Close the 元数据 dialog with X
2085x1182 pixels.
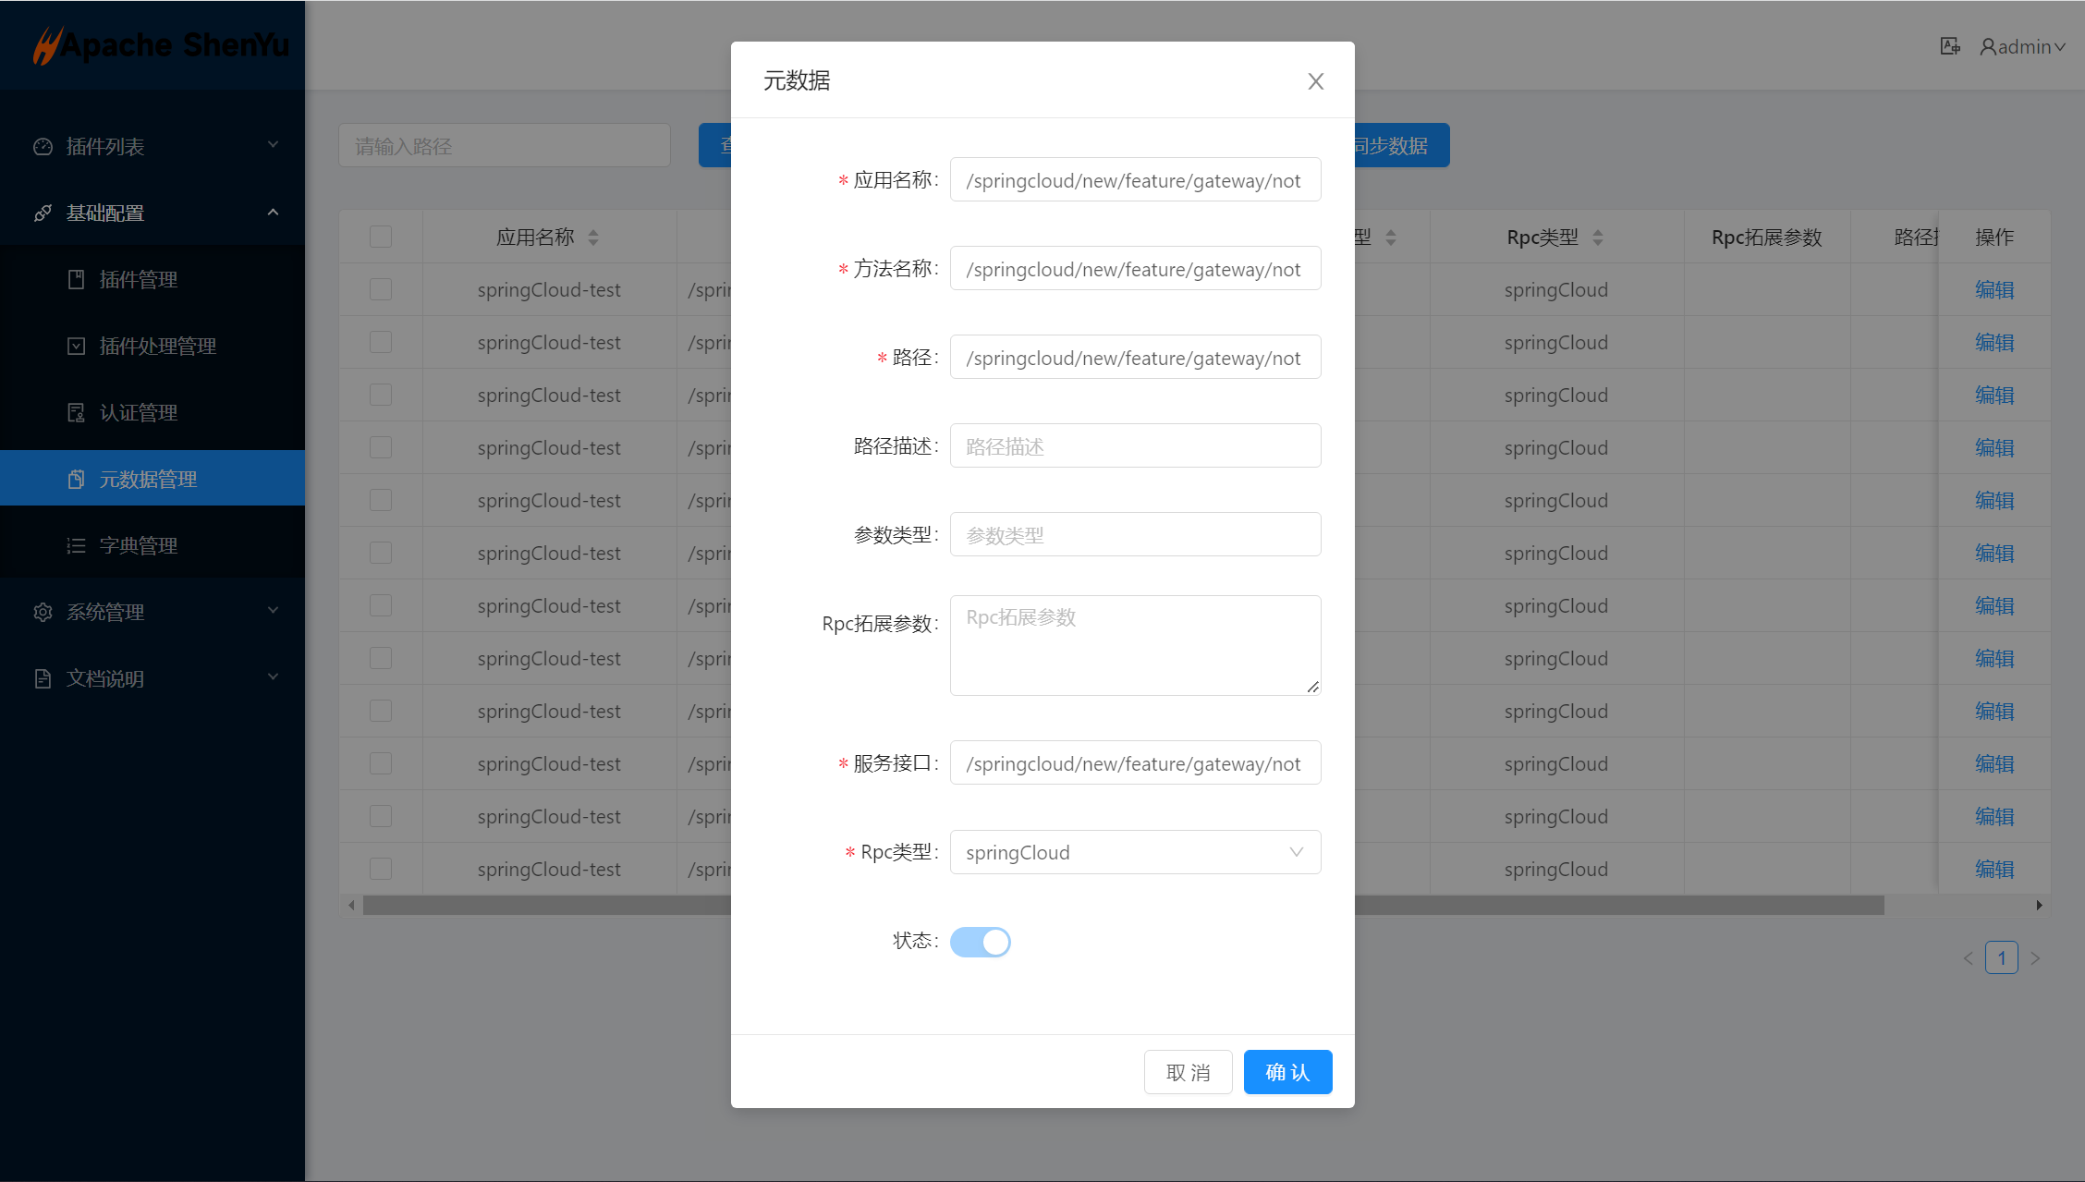[x=1315, y=81]
